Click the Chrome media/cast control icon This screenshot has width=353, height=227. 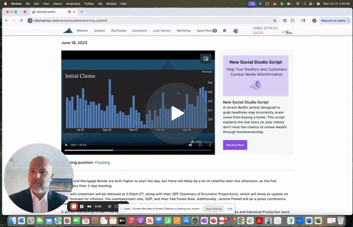pos(303,21)
